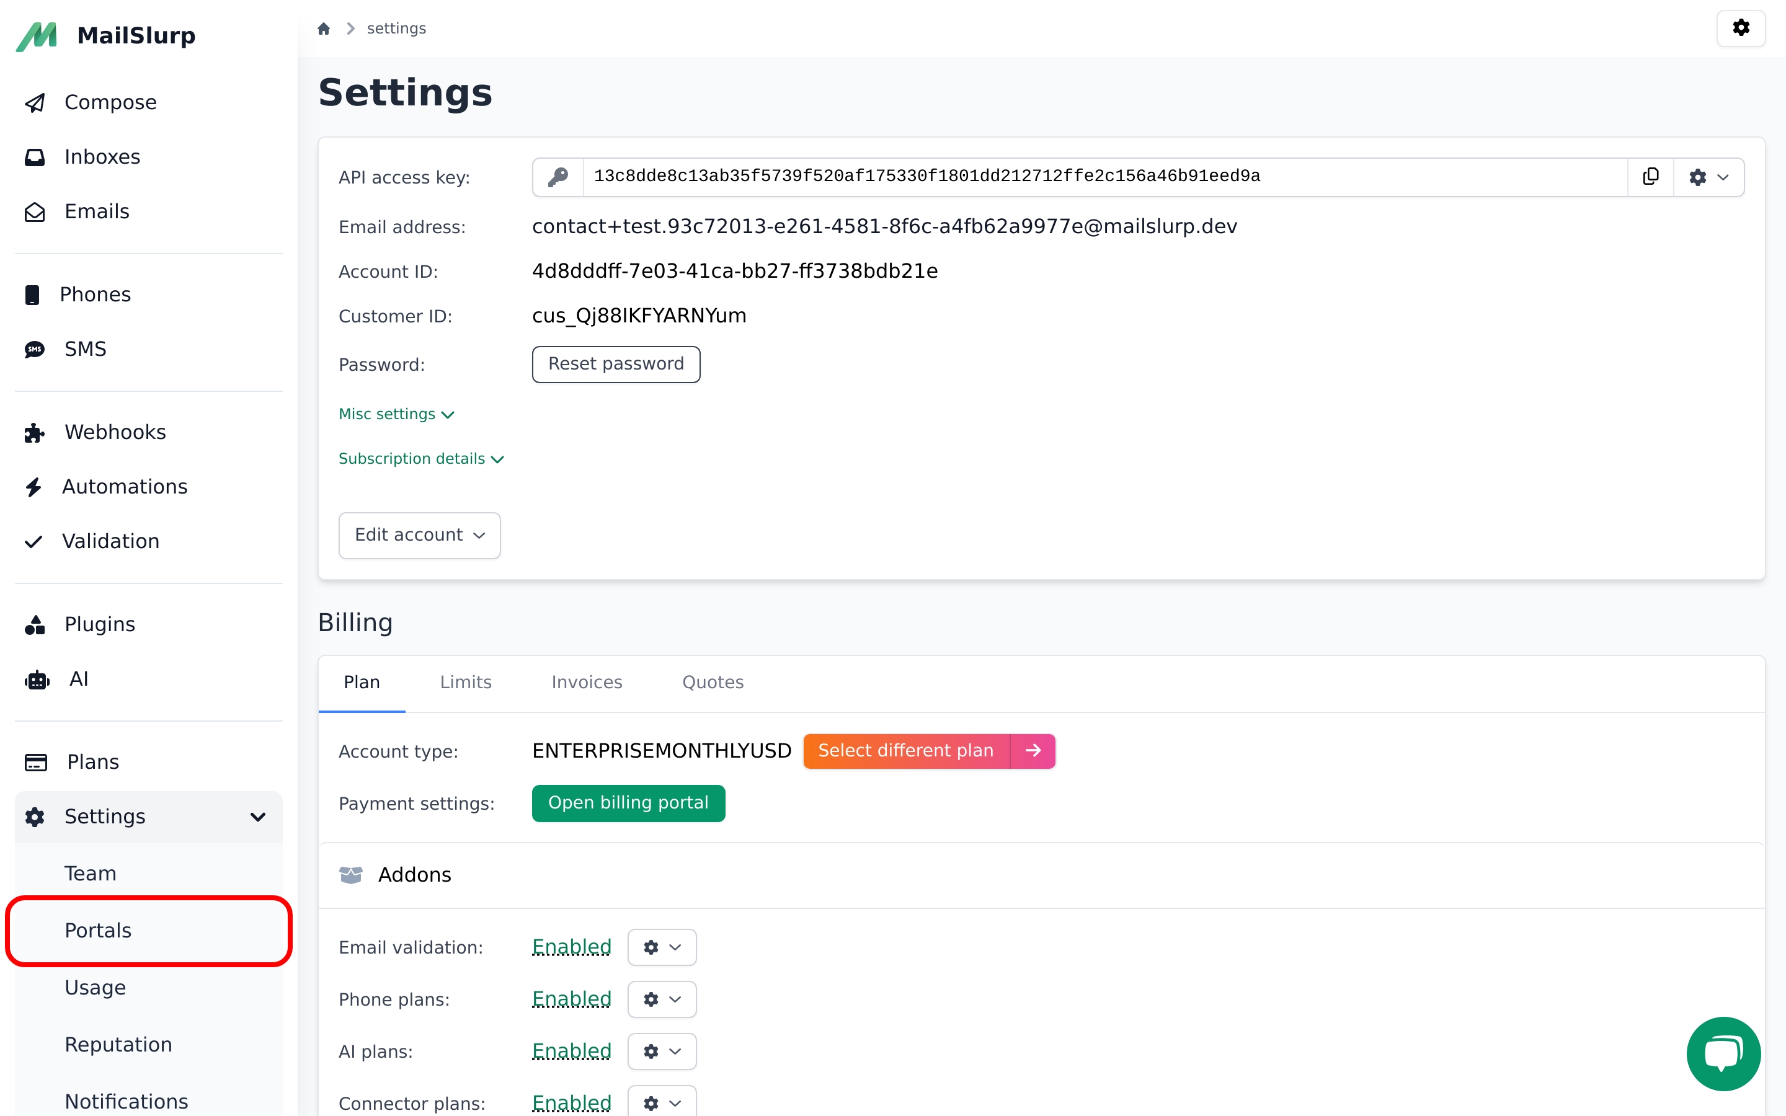The image size is (1786, 1116).
Task: Click the Billing heading
Action: pyautogui.click(x=355, y=623)
